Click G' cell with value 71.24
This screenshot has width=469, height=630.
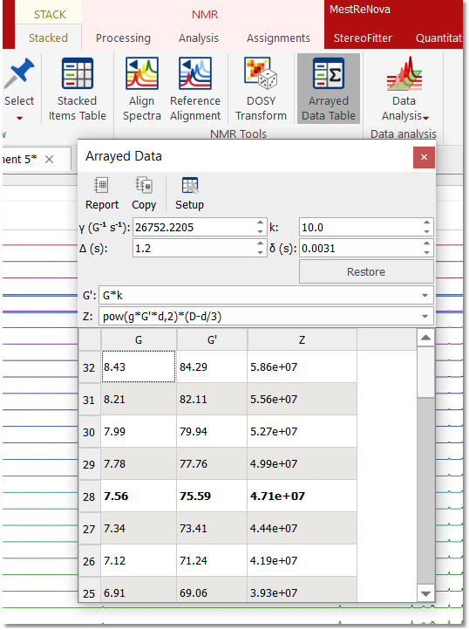coord(212,560)
